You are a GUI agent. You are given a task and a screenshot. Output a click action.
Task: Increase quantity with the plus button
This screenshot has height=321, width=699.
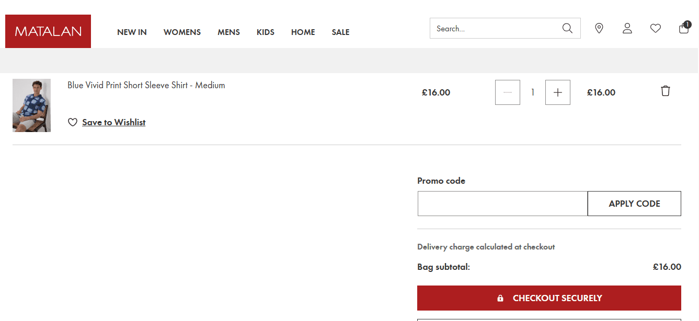pyautogui.click(x=558, y=92)
